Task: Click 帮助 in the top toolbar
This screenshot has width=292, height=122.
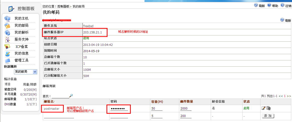Action: point(273,6)
